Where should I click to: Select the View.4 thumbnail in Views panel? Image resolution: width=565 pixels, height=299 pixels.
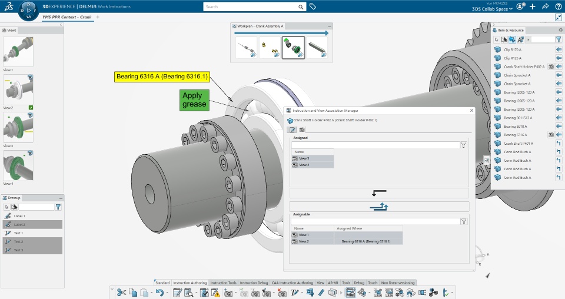point(18,165)
